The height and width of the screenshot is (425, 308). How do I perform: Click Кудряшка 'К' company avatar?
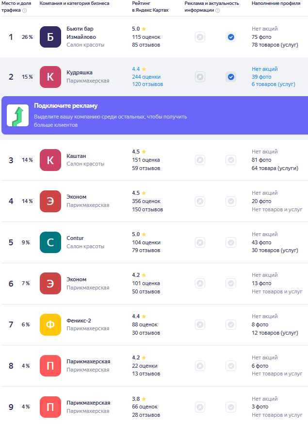(x=50, y=77)
